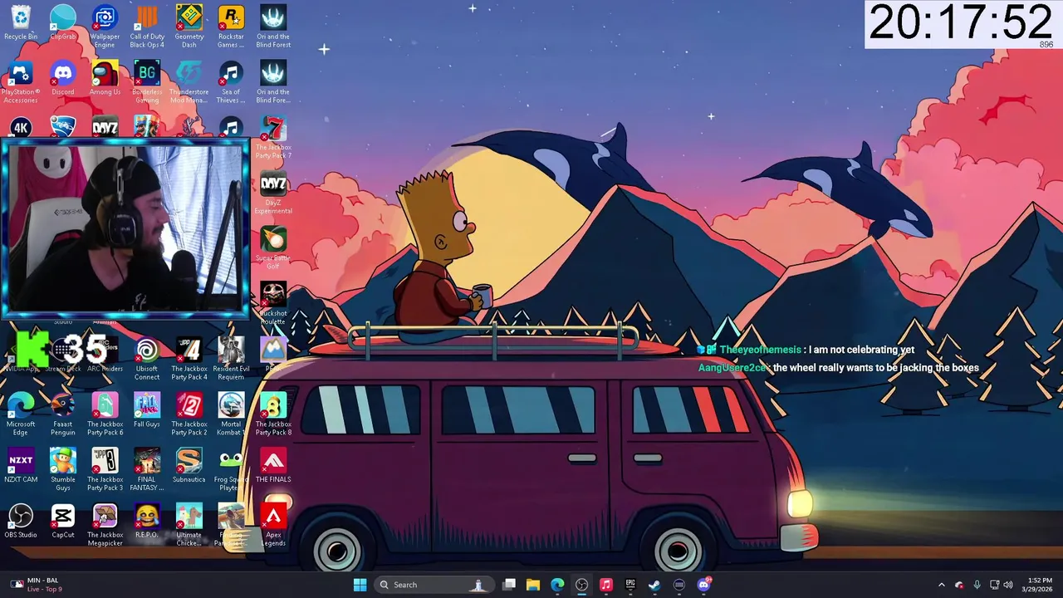Open File Explorer from the taskbar
Image resolution: width=1063 pixels, height=598 pixels.
tap(533, 585)
